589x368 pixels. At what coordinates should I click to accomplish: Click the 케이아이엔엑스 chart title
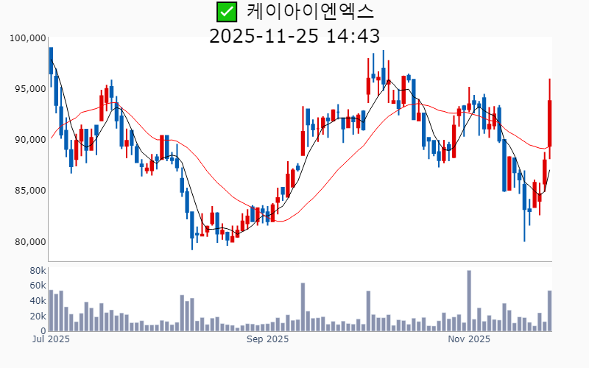click(310, 12)
